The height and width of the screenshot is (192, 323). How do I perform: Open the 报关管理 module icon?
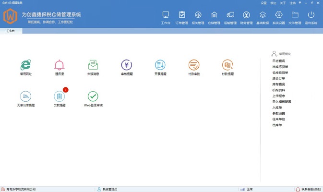point(198,17)
